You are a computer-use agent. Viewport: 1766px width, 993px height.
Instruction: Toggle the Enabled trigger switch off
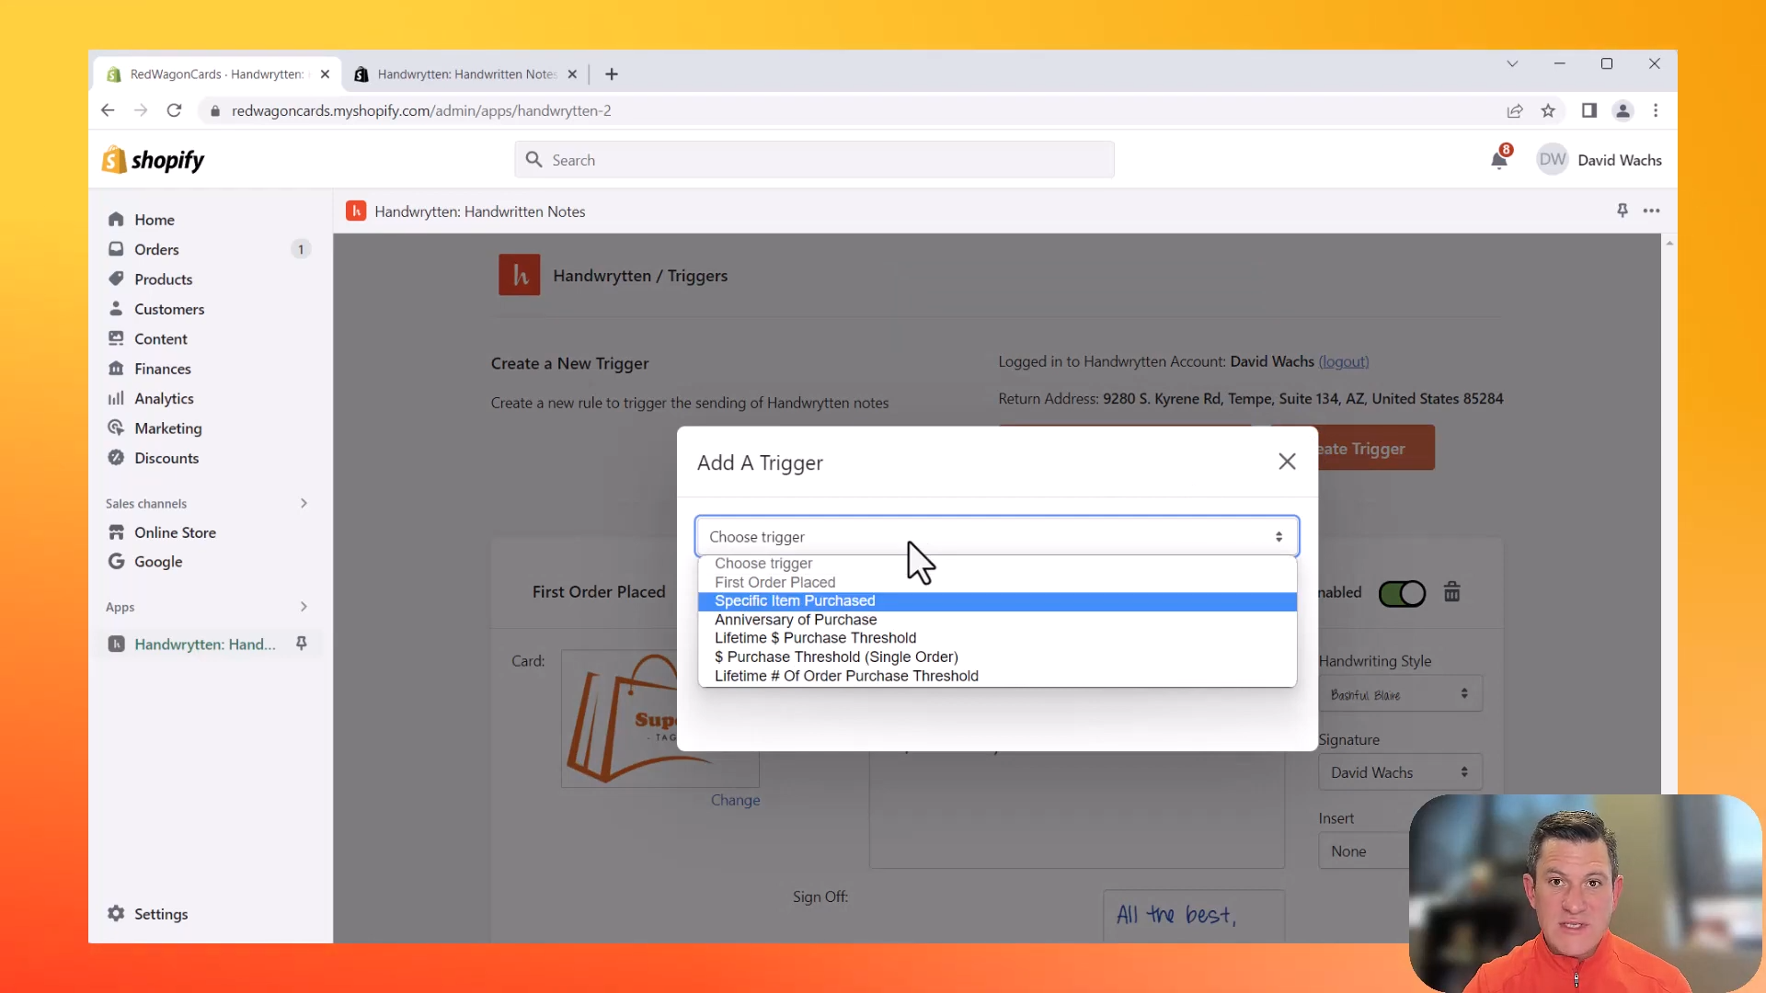point(1401,593)
